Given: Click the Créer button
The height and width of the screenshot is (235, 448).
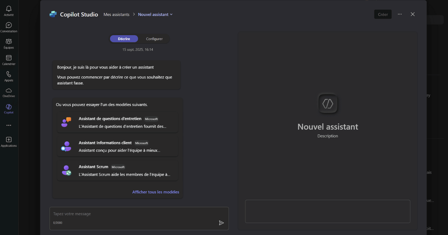Looking at the screenshot, I should 383,14.
